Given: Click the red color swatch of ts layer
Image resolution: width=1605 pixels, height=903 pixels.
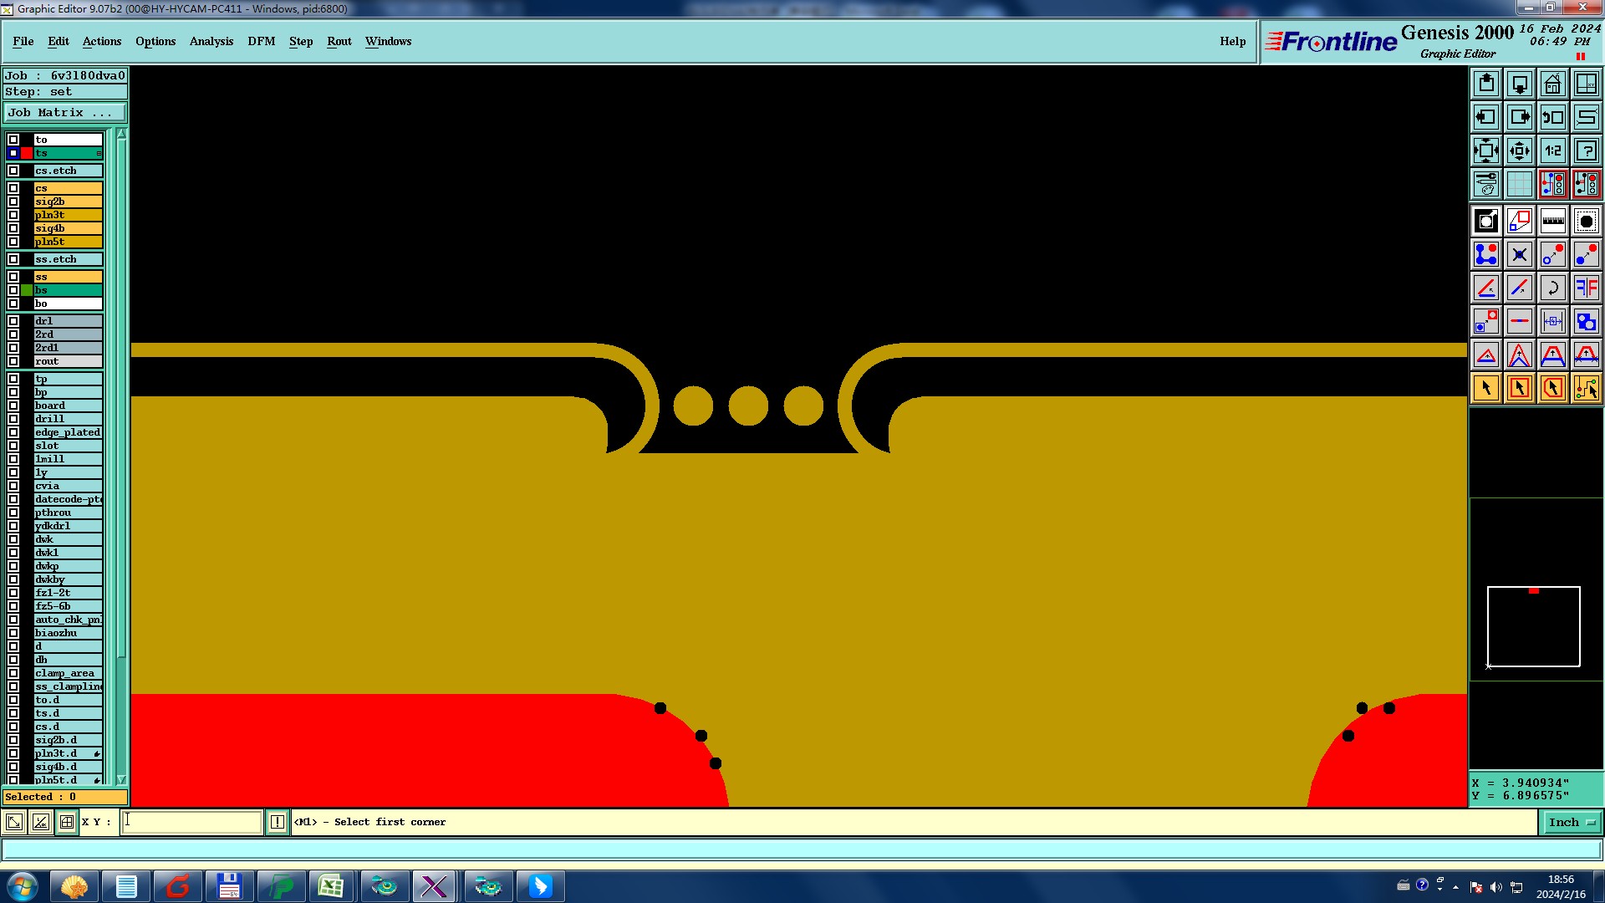Looking at the screenshot, I should tap(27, 153).
